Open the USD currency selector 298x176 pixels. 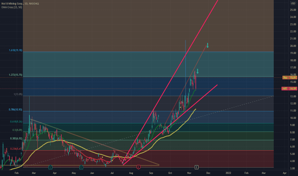293,3
